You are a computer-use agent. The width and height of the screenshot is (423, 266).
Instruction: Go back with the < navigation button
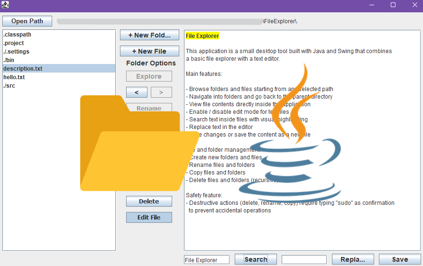click(137, 92)
